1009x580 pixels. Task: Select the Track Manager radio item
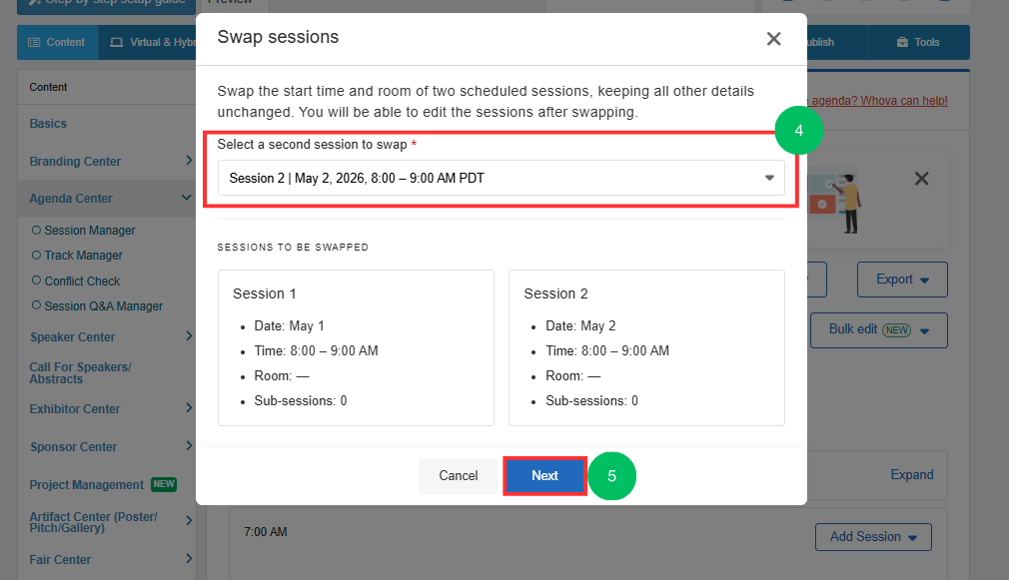pos(77,256)
